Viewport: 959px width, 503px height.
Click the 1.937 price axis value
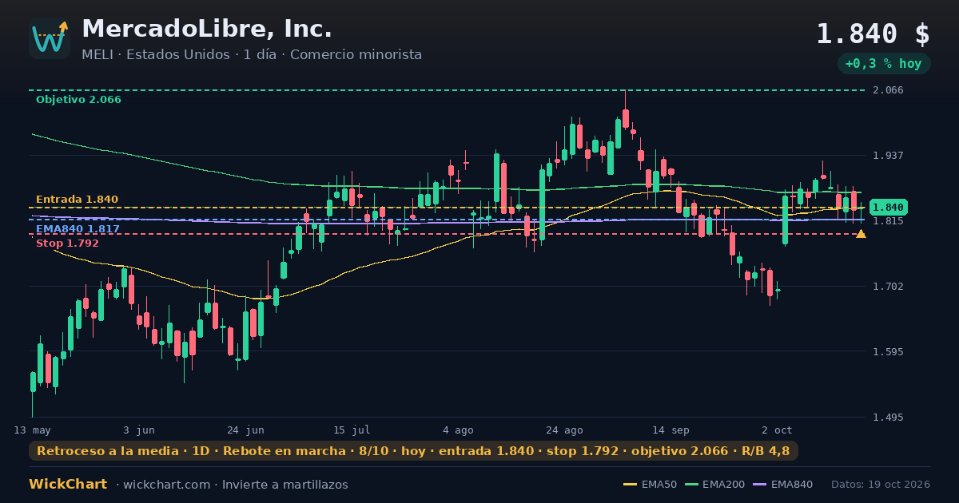point(888,156)
